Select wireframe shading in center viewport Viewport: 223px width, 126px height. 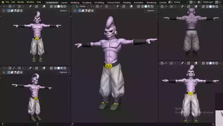coord(143,6)
